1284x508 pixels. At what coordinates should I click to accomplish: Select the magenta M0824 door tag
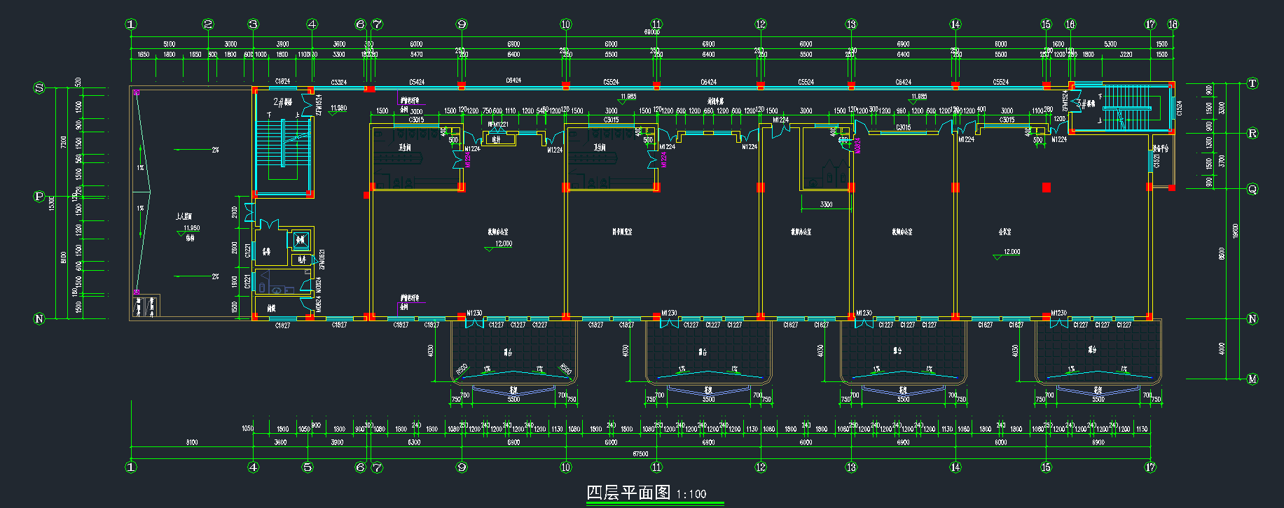(x=857, y=146)
